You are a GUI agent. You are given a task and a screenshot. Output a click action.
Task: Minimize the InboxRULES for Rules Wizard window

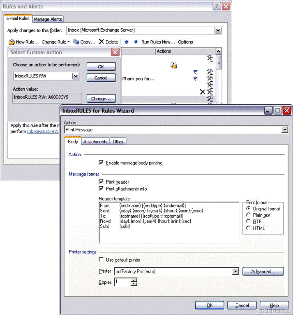click(x=268, y=111)
